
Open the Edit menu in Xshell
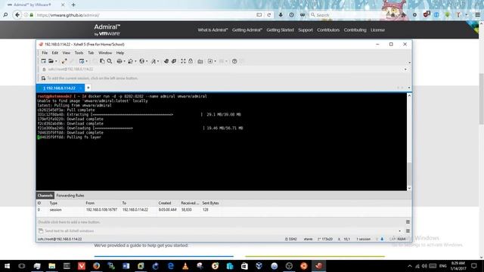(55, 53)
